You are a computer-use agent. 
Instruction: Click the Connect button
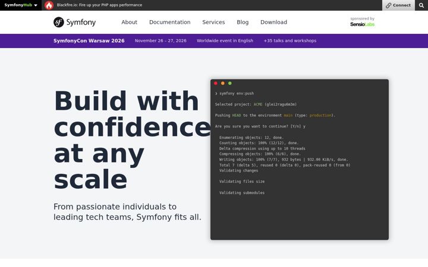point(398,5)
